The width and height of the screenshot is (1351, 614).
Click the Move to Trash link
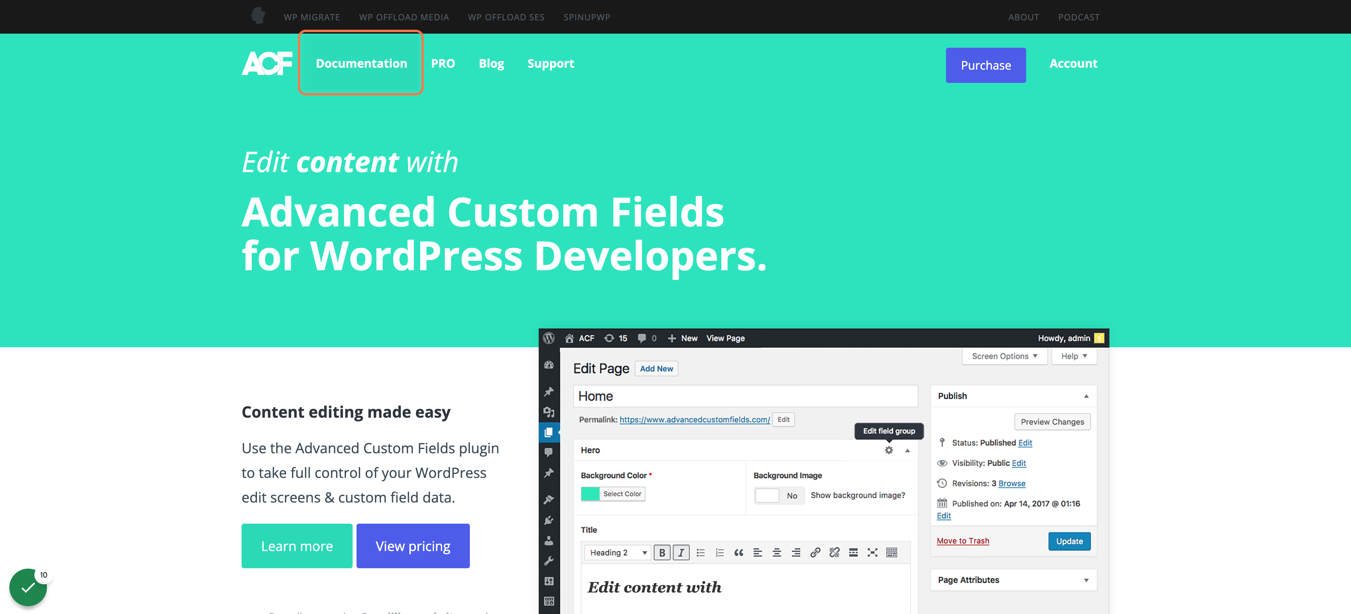click(x=963, y=541)
